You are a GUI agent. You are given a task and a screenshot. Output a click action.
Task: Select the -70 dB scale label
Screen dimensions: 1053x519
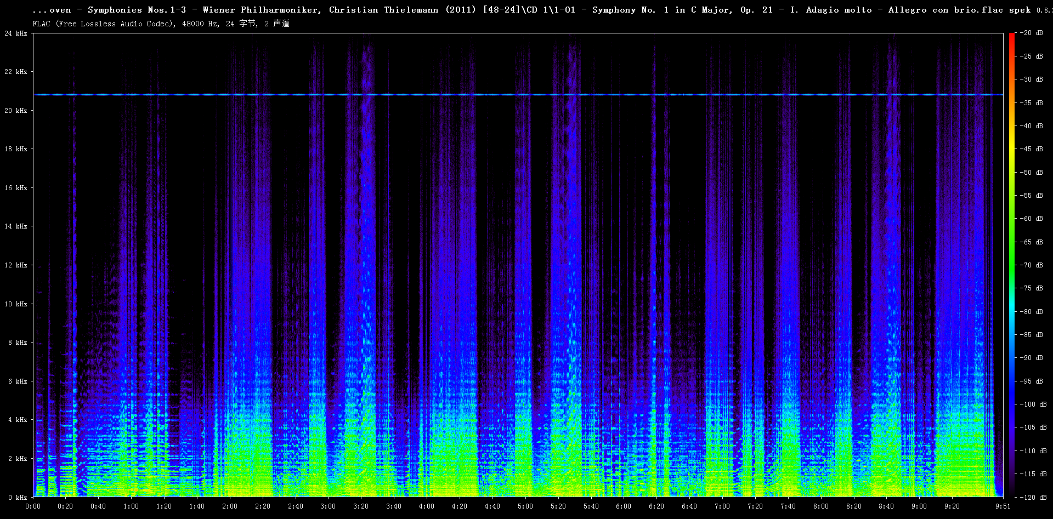tap(1031, 265)
